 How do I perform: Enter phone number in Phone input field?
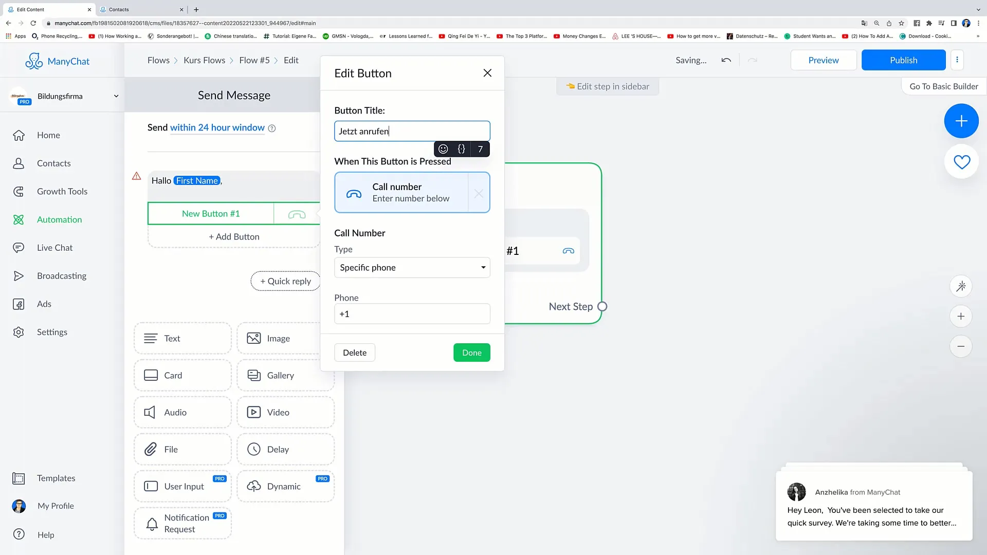click(412, 314)
